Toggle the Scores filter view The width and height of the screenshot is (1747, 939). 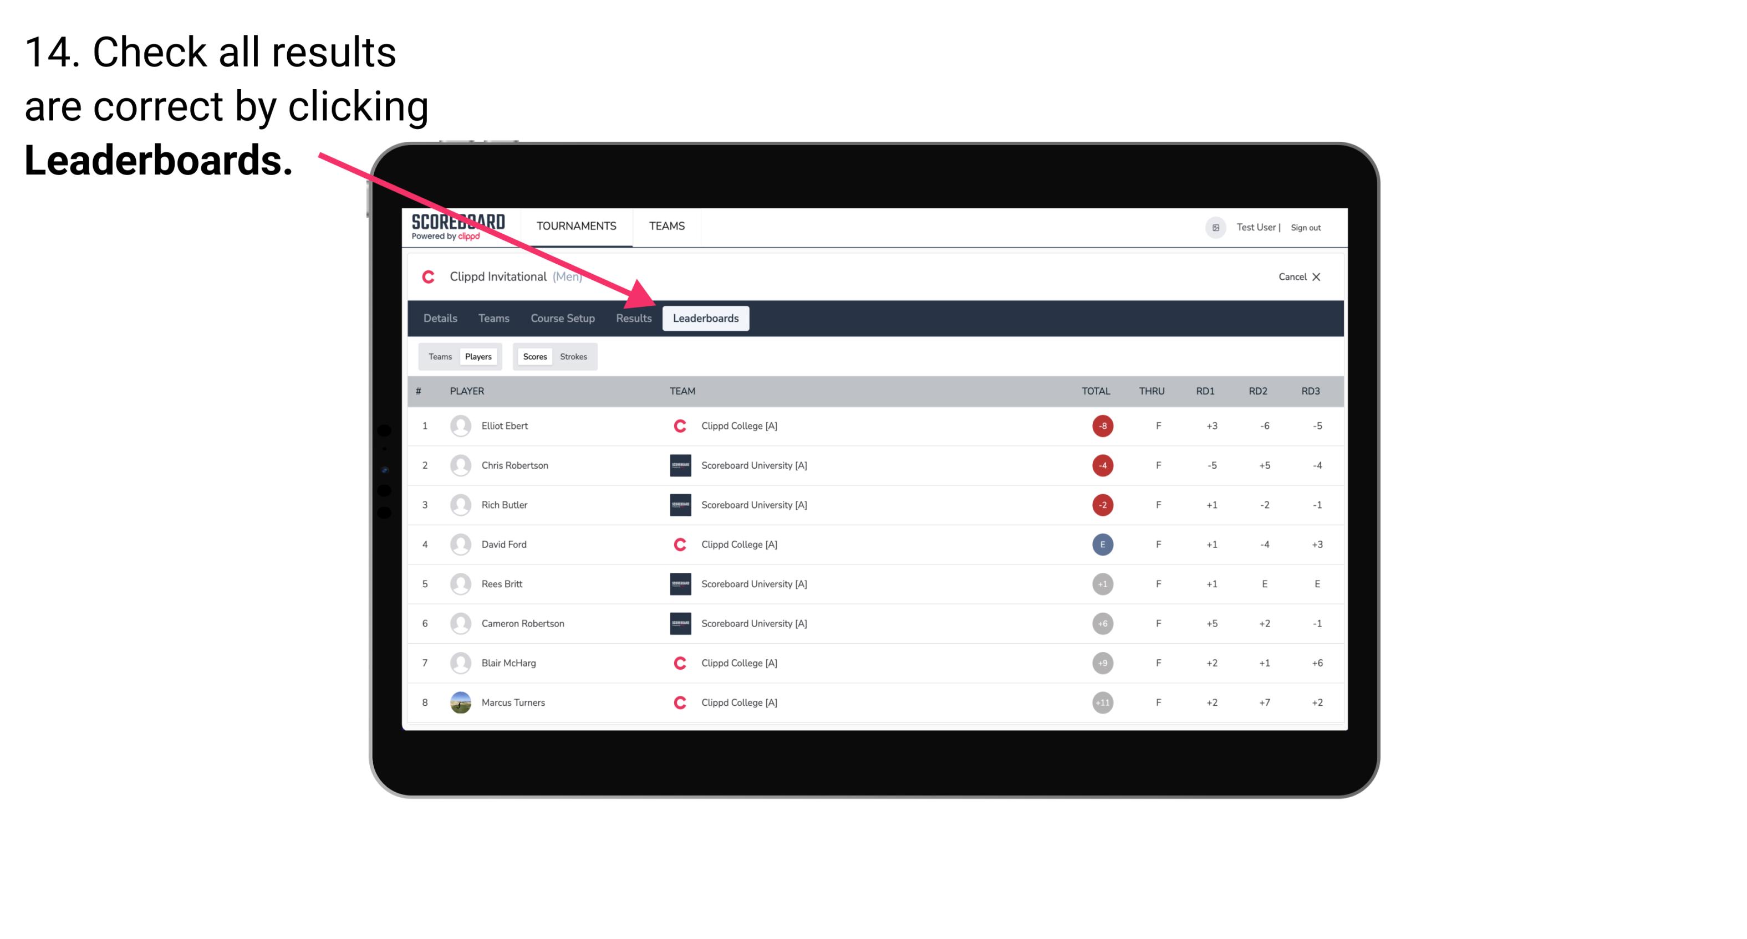click(534, 356)
